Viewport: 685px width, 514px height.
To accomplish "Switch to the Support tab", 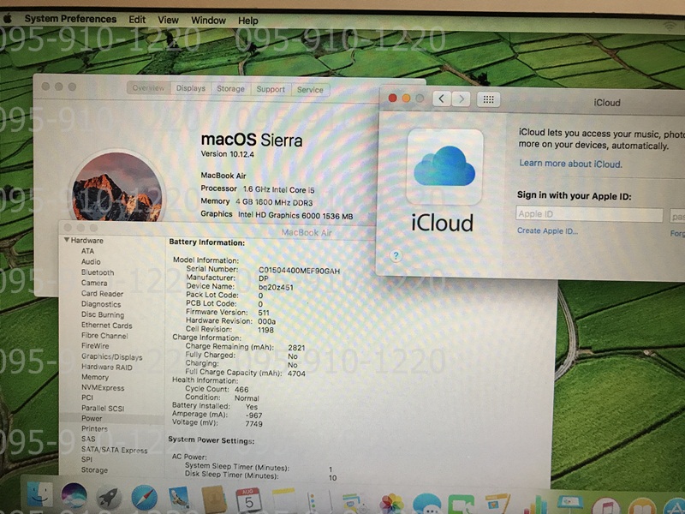I will pyautogui.click(x=271, y=89).
